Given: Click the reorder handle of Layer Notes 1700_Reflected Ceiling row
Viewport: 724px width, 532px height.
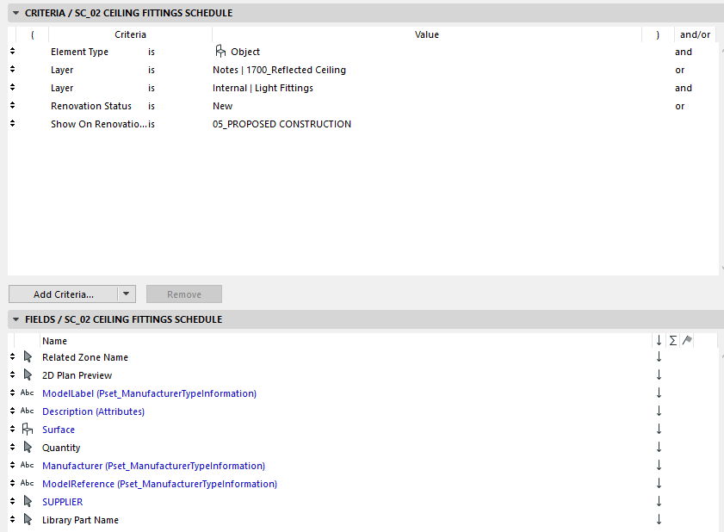Looking at the screenshot, I should click(x=12, y=69).
